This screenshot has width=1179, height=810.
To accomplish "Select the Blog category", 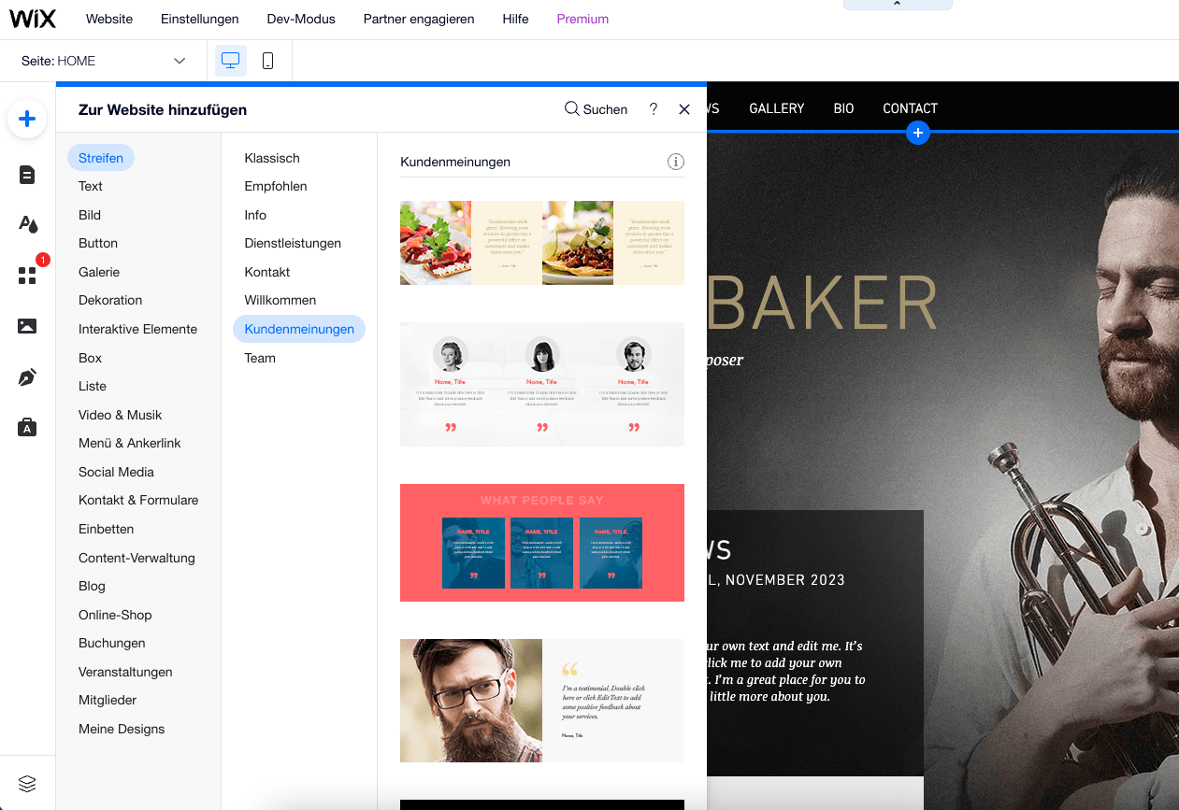I will tap(92, 586).
